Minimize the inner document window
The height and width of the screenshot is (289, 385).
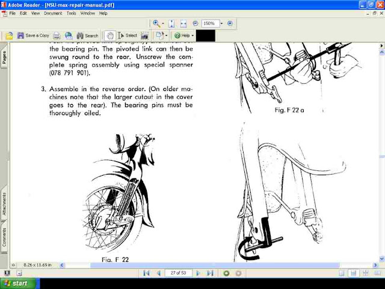click(368, 14)
